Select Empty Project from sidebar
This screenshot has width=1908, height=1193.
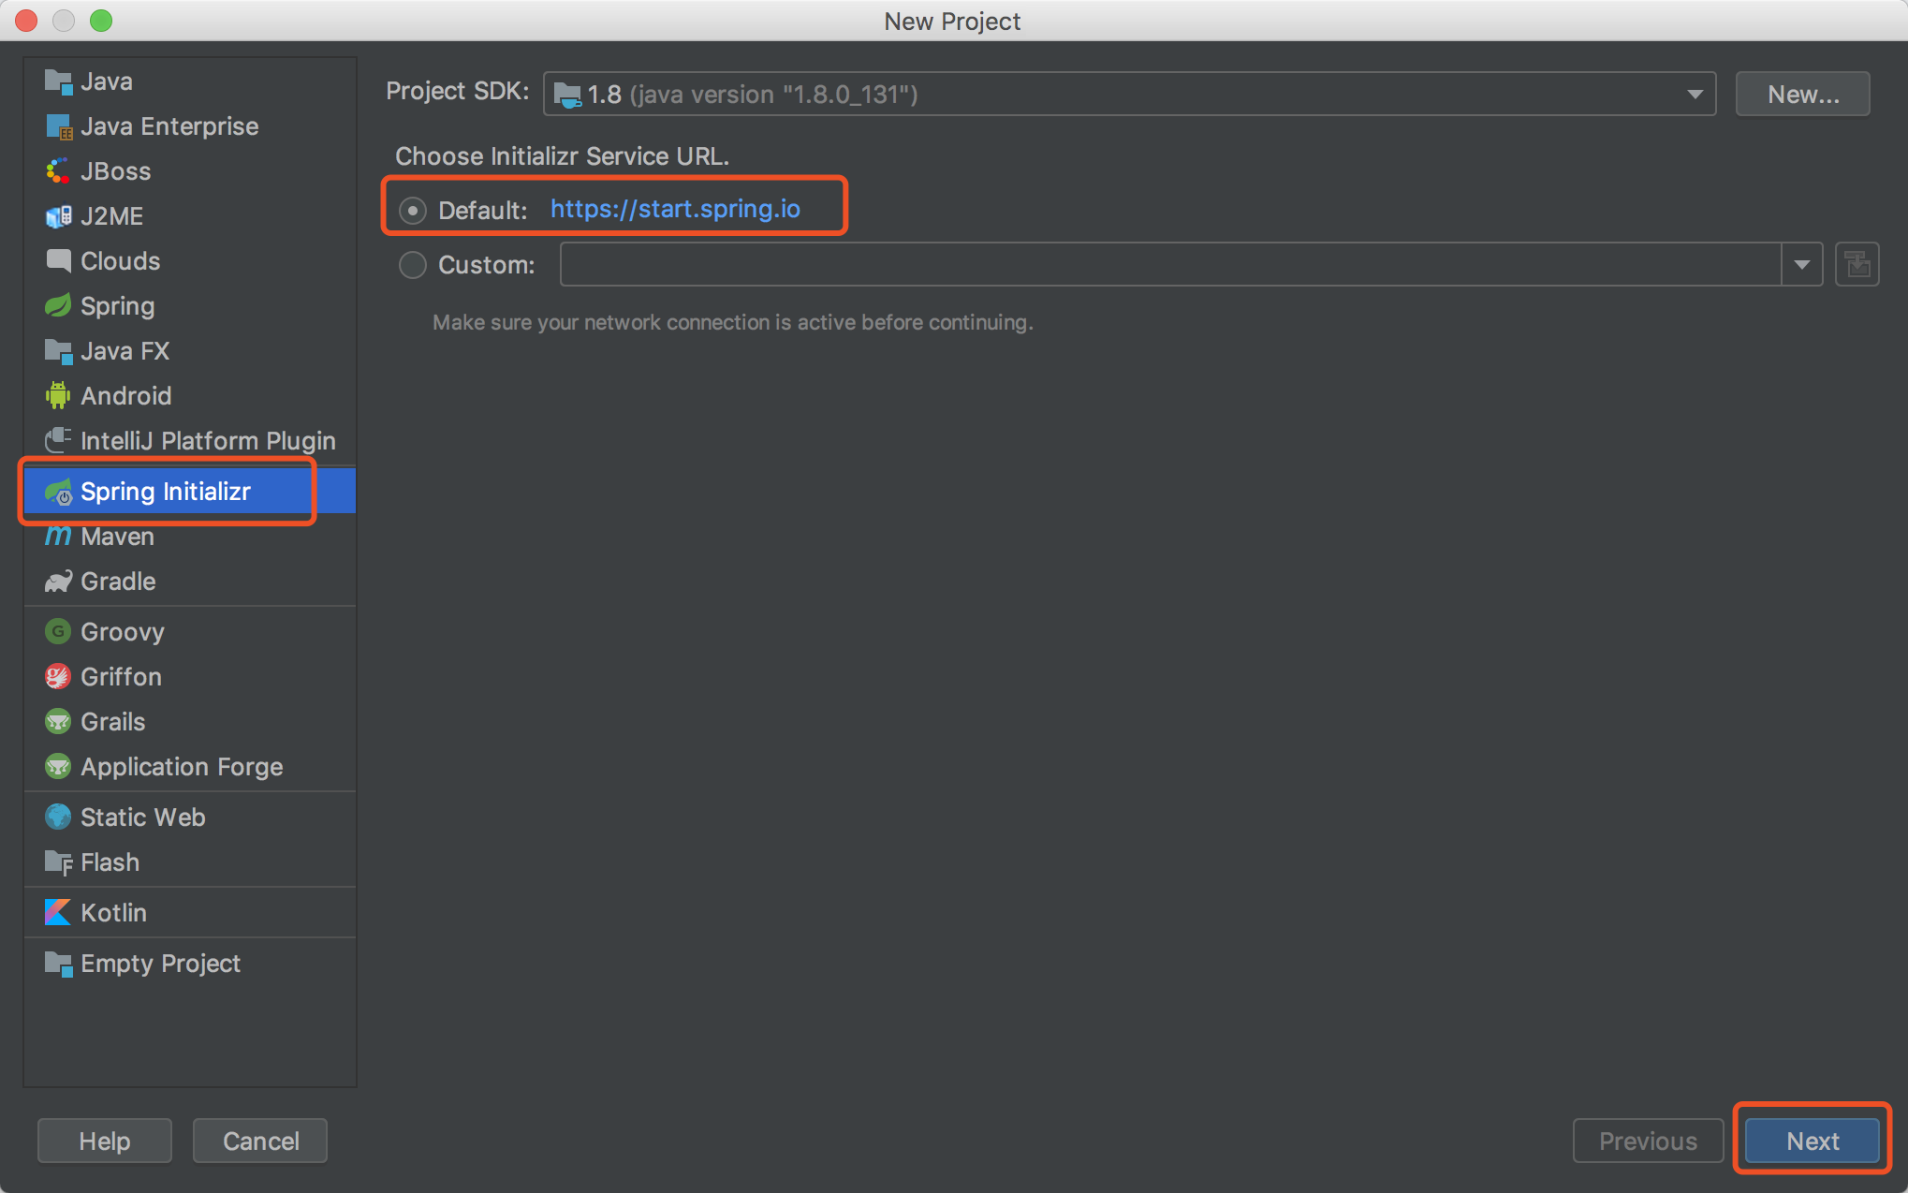pyautogui.click(x=159, y=962)
